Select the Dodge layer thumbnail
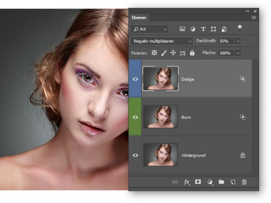 coord(160,78)
